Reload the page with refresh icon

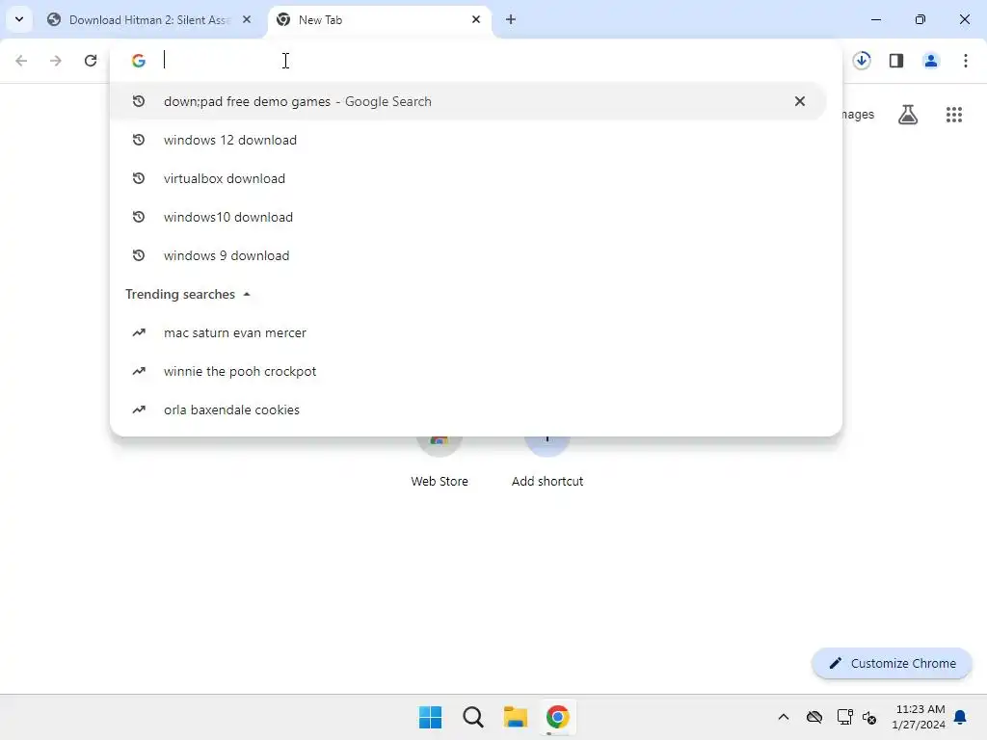(x=91, y=61)
